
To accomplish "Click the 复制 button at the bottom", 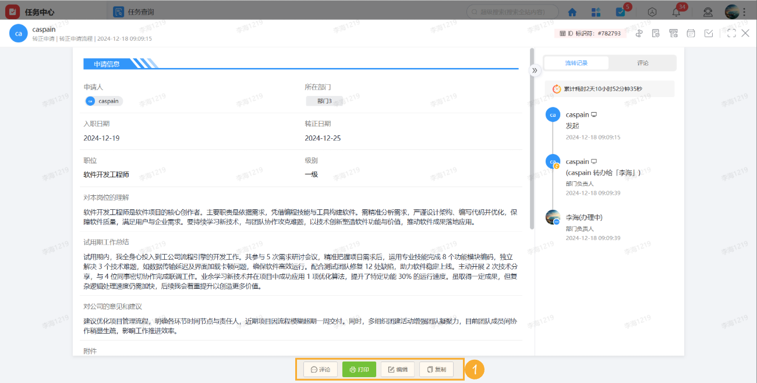I will (437, 369).
